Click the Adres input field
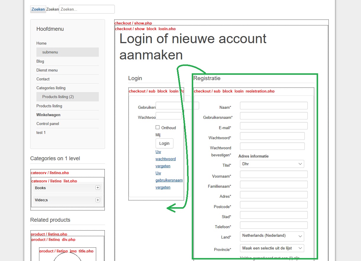 point(274,195)
